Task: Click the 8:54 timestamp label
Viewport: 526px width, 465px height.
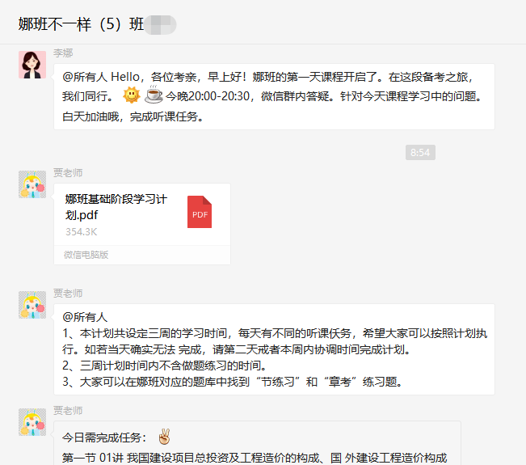Action: [x=420, y=152]
